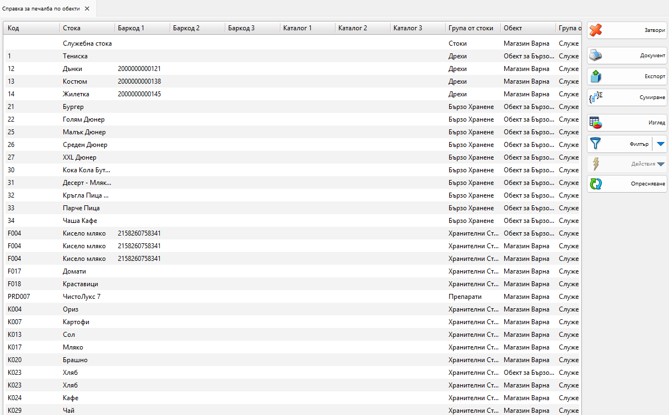Click the Група от стоки column header
Viewport: 669px width, 415px height.
tap(472, 28)
